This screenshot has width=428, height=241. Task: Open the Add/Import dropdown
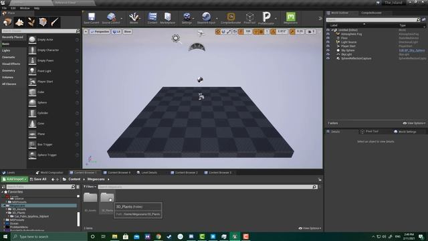click(x=15, y=179)
